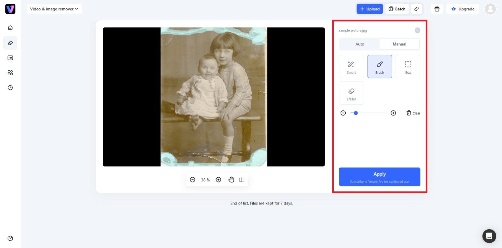This screenshot has width=502, height=248.
Task: Click the old photo on canvas
Action: click(x=214, y=97)
